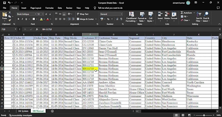Image resolution: width=222 pixels, height=117 pixels.
Task: Toggle Underline formatting
Action: (x=26, y=19)
